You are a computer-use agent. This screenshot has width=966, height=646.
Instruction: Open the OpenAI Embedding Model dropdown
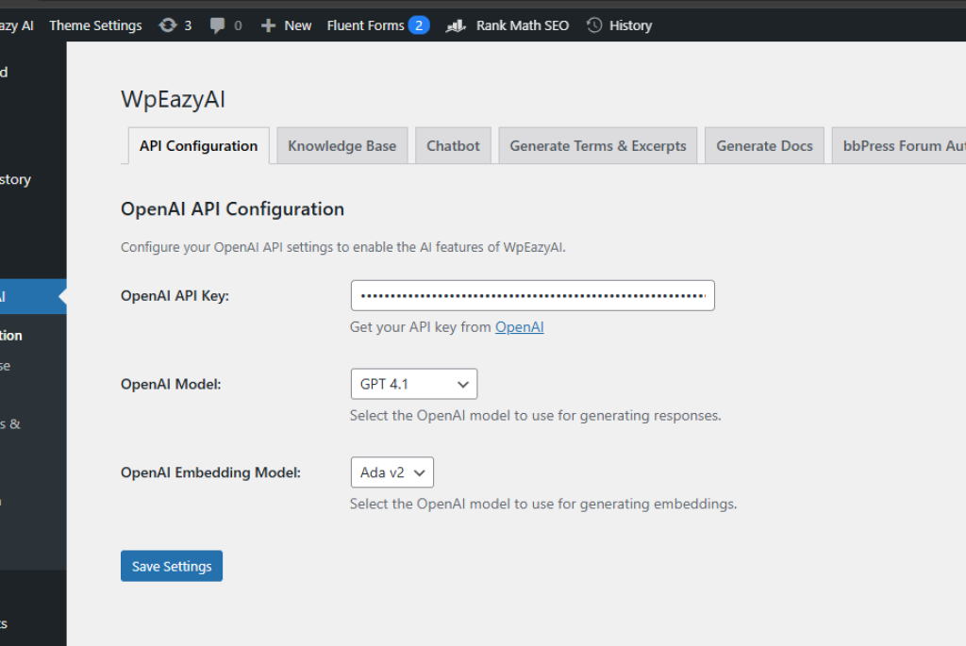[391, 472]
